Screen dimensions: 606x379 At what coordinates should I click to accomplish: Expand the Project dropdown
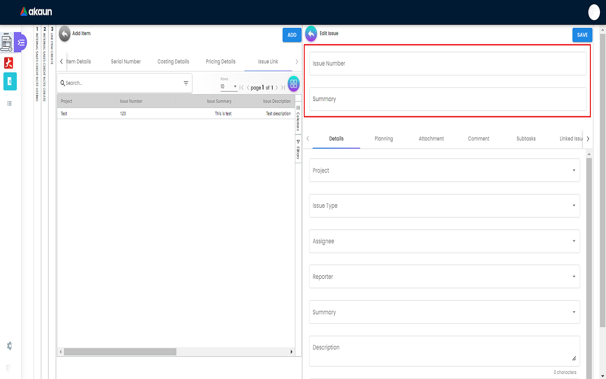pos(444,171)
